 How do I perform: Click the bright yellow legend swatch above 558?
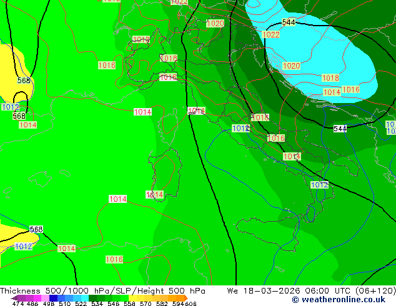pyautogui.click(x=132, y=298)
